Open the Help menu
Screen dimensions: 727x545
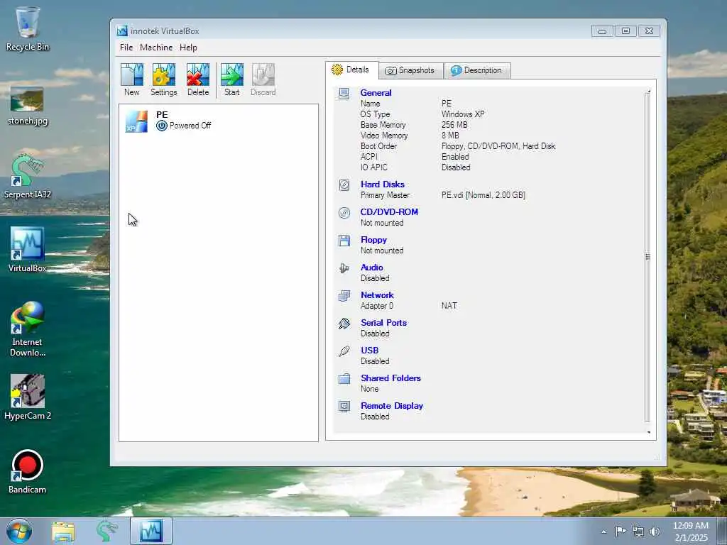coord(188,48)
